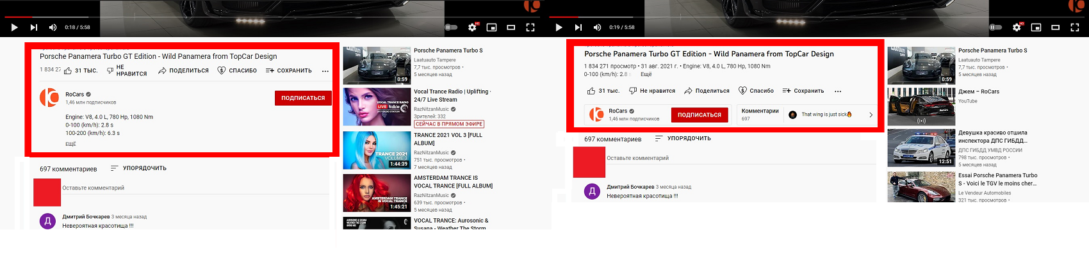Expand description with 'Ещё' in right layout
Image resolution: width=1089 pixels, height=270 pixels.
646,74
